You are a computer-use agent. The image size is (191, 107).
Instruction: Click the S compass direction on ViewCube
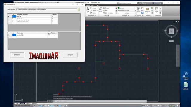(171, 37)
